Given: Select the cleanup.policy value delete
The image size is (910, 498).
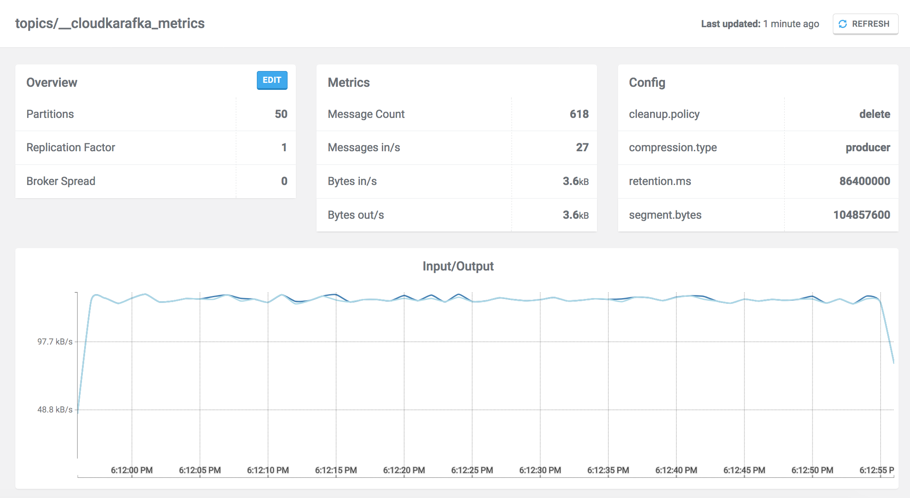Looking at the screenshot, I should (x=874, y=114).
